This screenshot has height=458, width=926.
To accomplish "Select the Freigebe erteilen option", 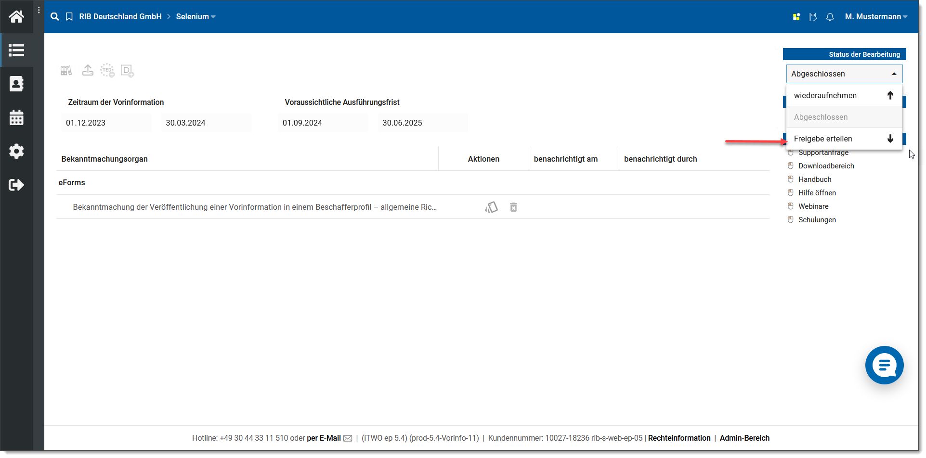I will (844, 139).
